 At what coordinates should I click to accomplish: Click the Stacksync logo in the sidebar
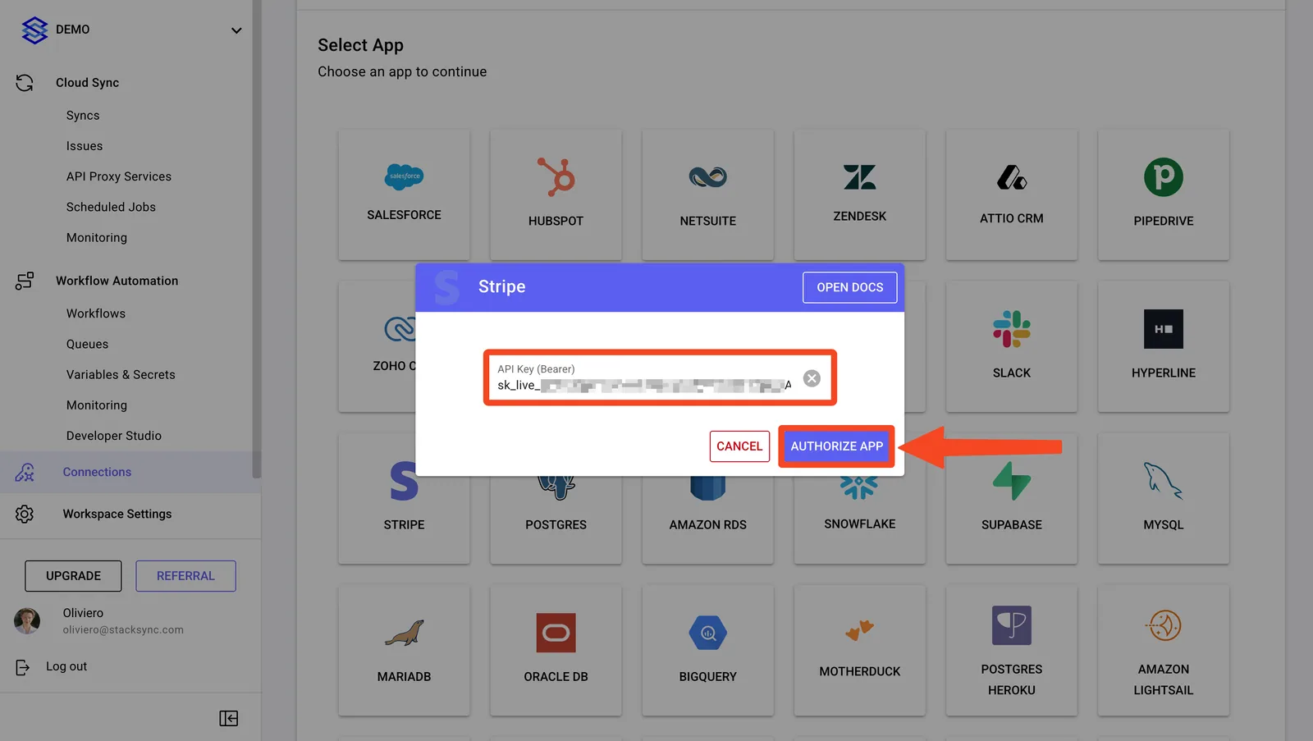pos(34,30)
